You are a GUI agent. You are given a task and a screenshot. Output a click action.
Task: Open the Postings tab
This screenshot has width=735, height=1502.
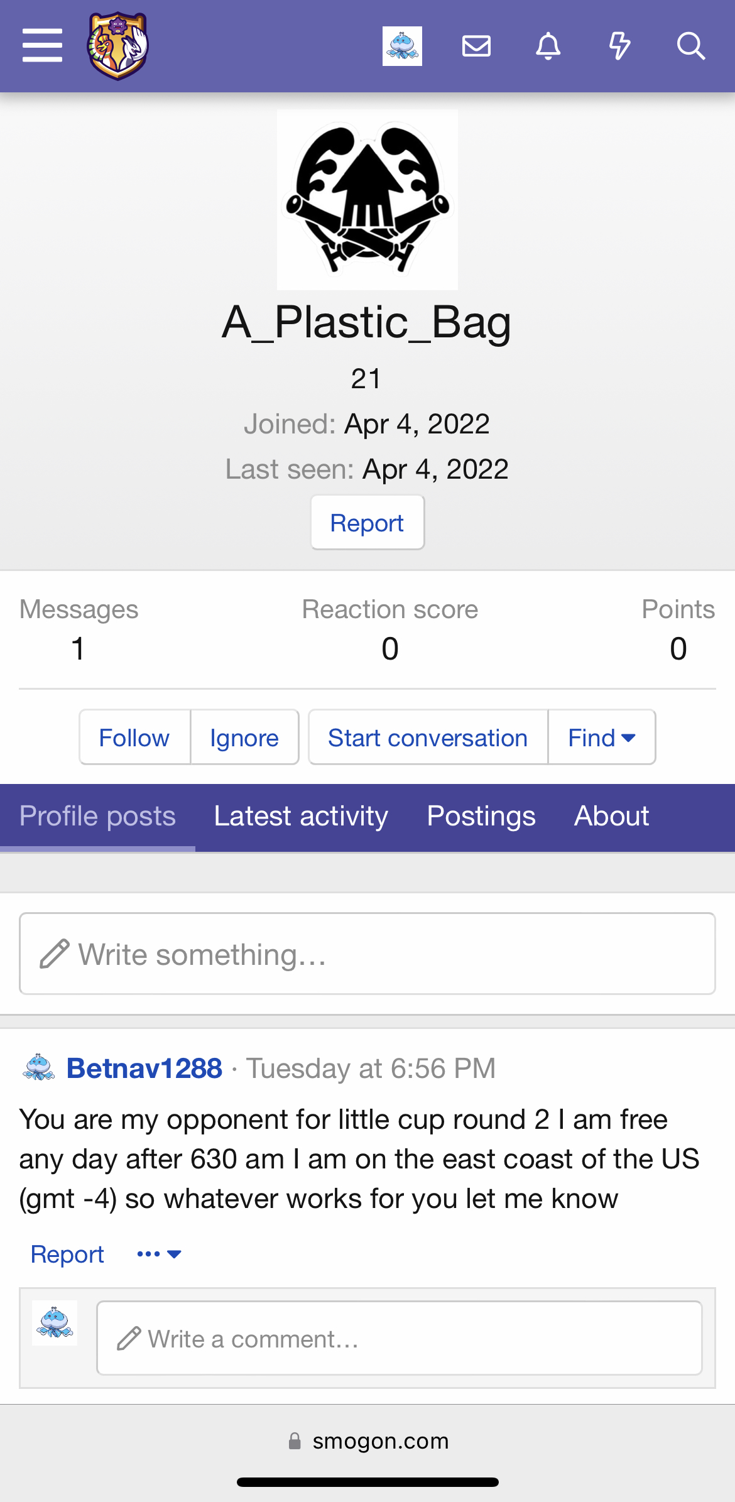coord(481,816)
